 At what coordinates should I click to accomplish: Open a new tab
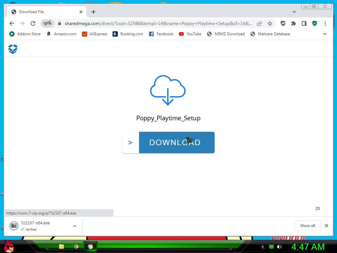(x=93, y=12)
